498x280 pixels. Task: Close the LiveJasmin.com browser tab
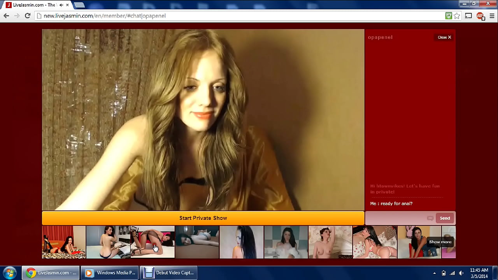[67, 5]
